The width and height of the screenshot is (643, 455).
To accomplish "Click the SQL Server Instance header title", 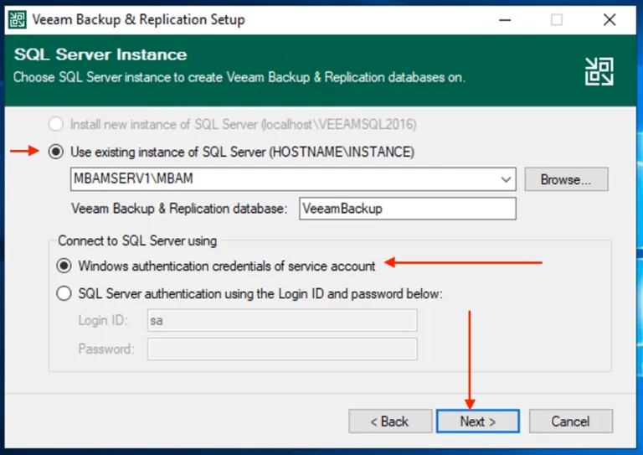I will 100,54.
